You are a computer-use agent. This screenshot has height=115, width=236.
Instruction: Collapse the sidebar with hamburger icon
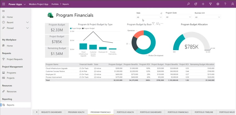pos(3,11)
